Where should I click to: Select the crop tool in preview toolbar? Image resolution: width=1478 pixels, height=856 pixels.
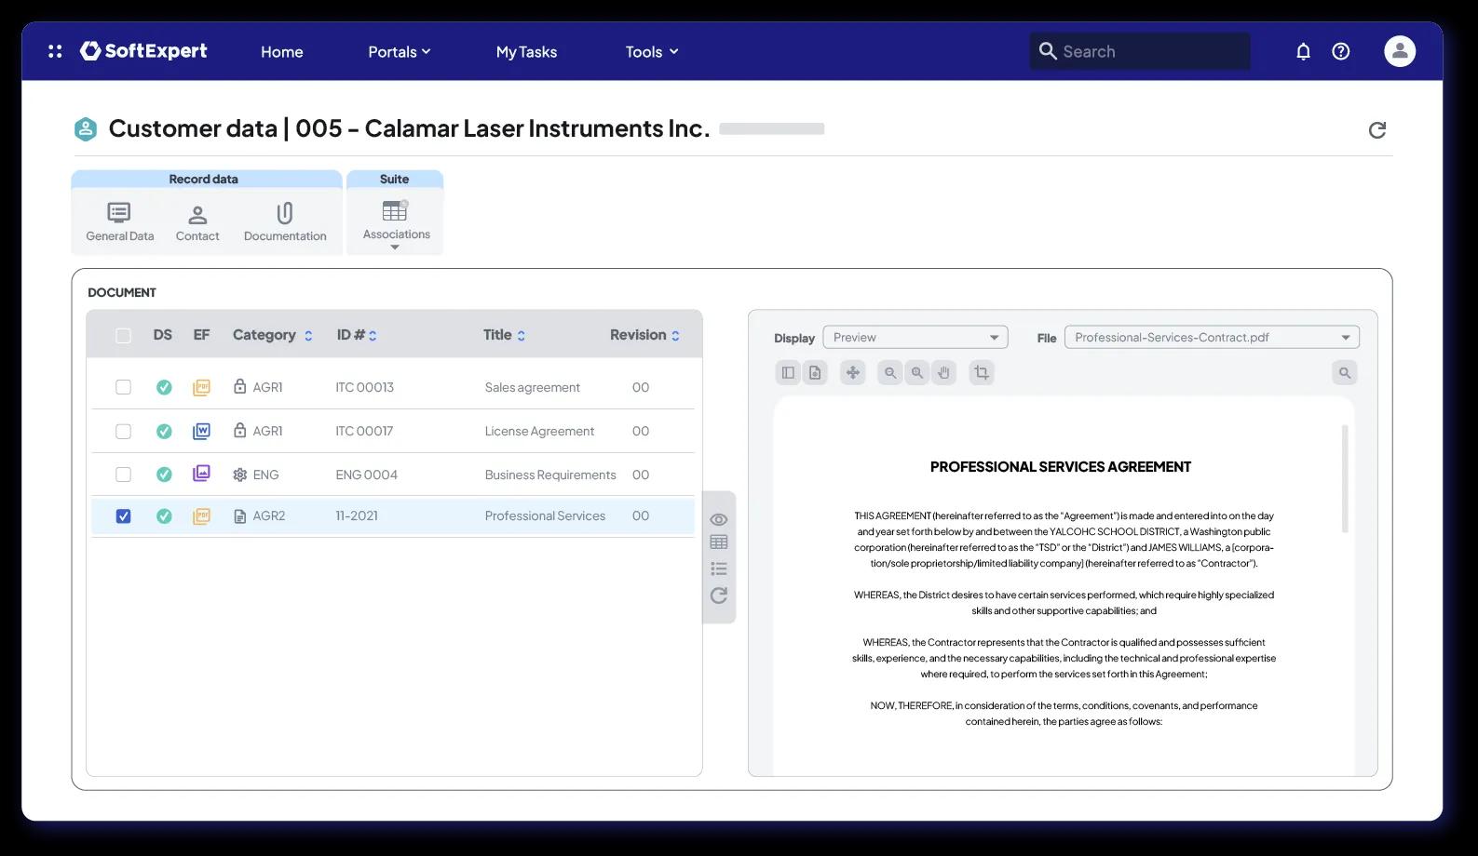point(982,373)
